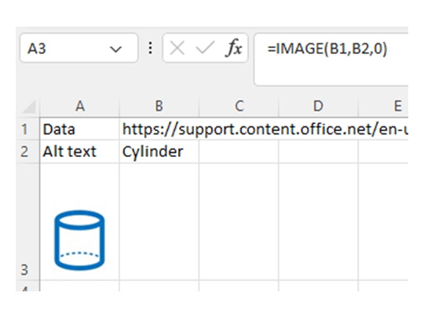This screenshot has width=424, height=318.
Task: Expand the Name Box dropdown arrow
Action: point(115,49)
